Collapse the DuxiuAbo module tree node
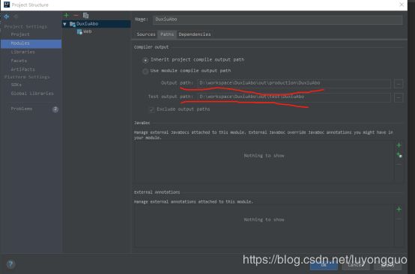Screen dimensions: 415x274 coord(65,24)
